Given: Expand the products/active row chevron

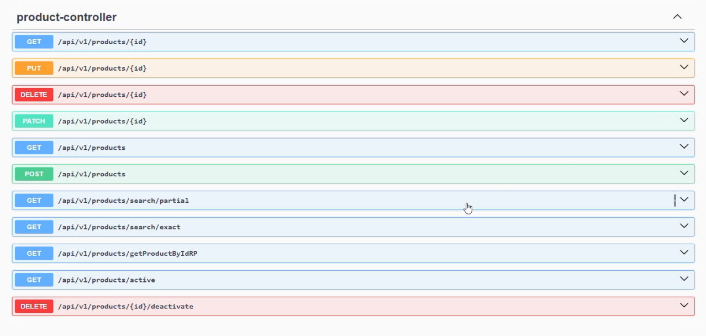Looking at the screenshot, I should [x=684, y=279].
